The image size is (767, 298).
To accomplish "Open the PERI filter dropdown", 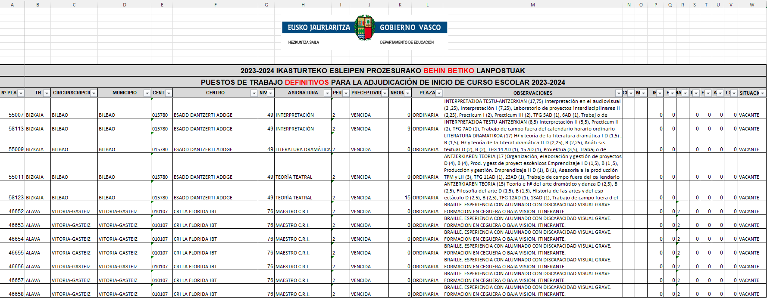I will pos(346,93).
